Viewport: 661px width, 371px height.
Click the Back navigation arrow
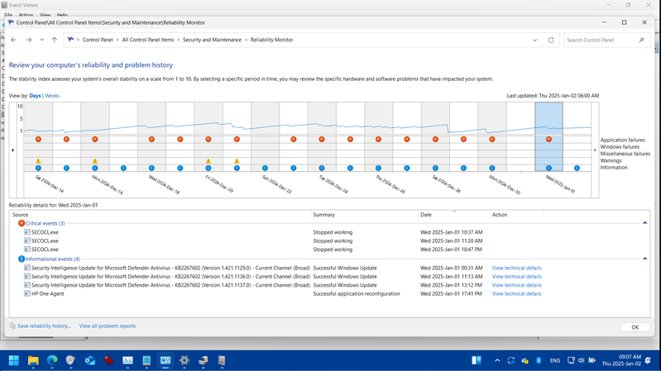coord(14,40)
